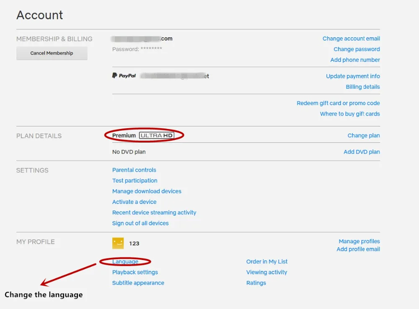Viewport: 419px width, 309px height.
Task: Click Redeem gift card or promo code
Action: pyautogui.click(x=338, y=103)
